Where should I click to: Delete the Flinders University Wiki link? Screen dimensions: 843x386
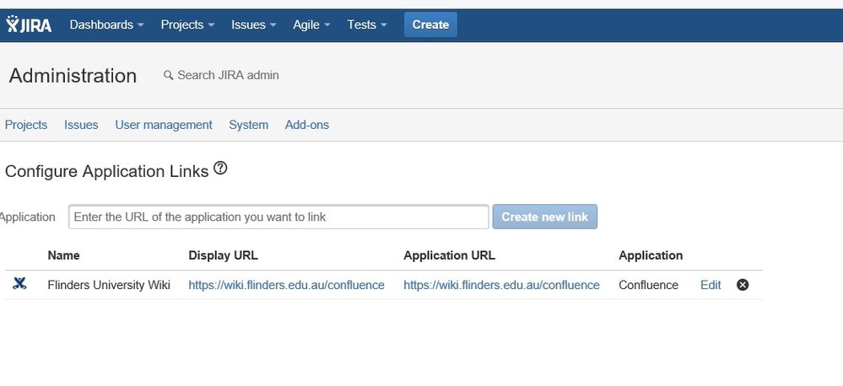point(743,285)
